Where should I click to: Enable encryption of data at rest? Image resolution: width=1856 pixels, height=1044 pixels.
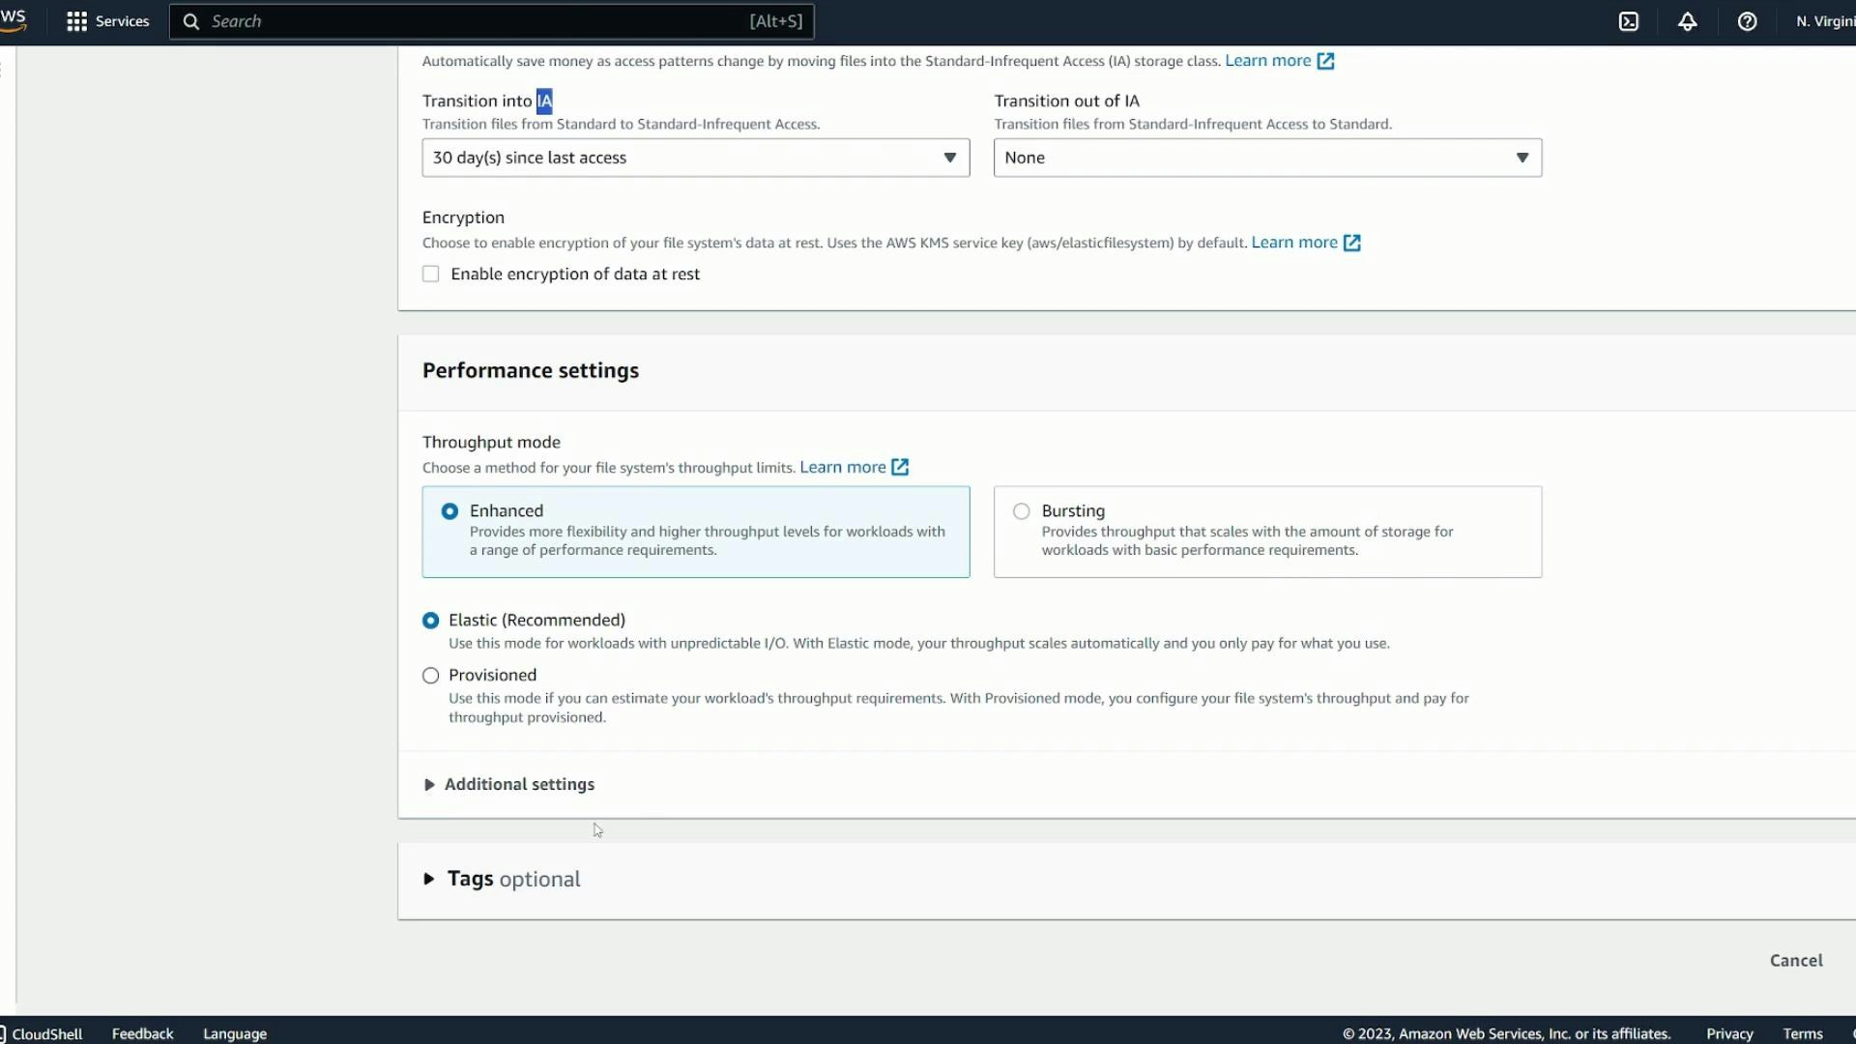coord(431,274)
